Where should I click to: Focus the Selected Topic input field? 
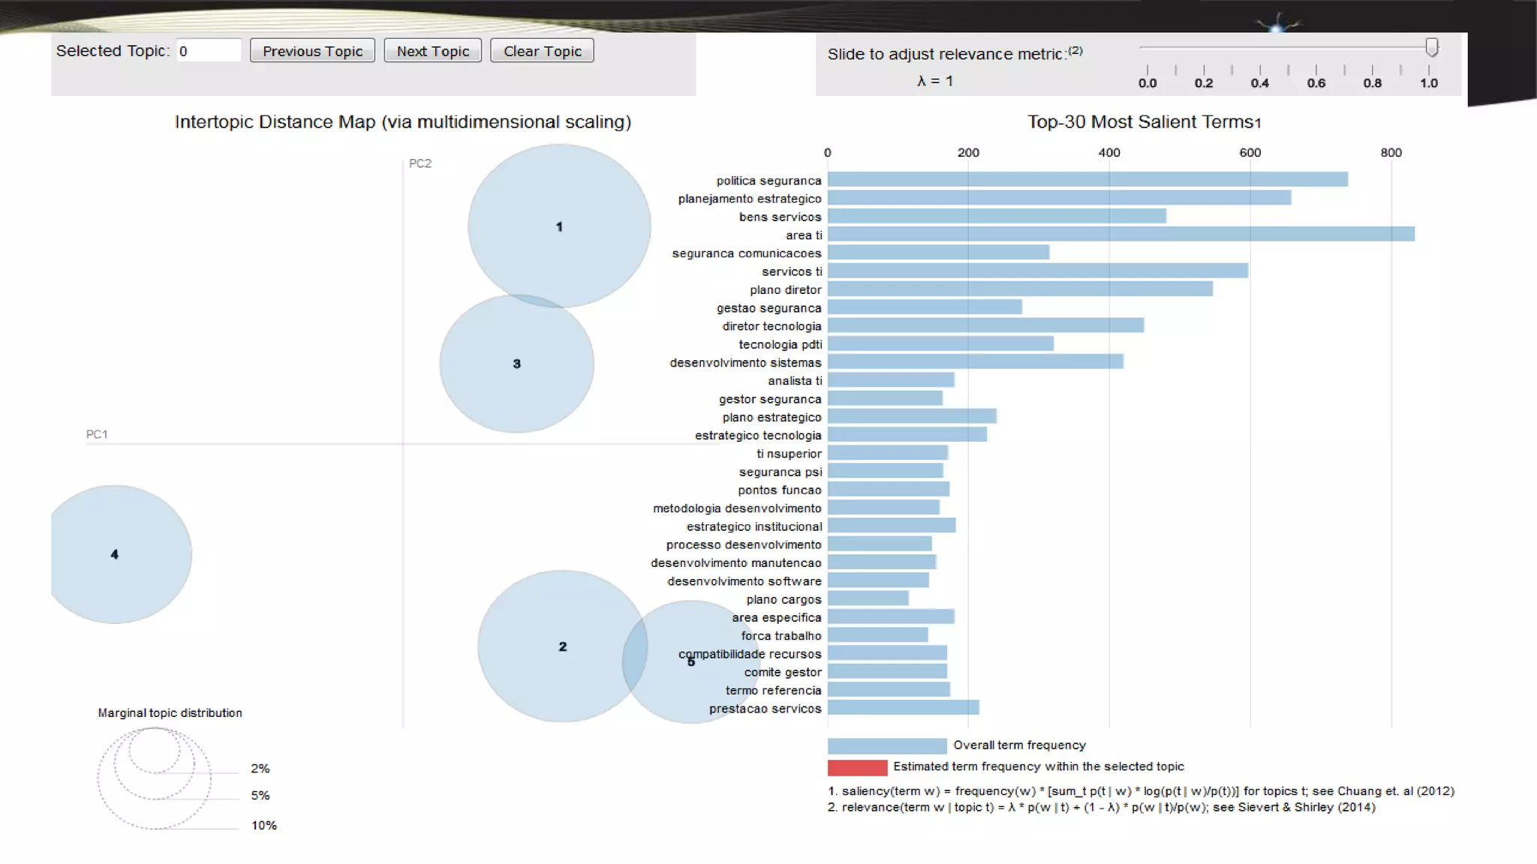209,51
